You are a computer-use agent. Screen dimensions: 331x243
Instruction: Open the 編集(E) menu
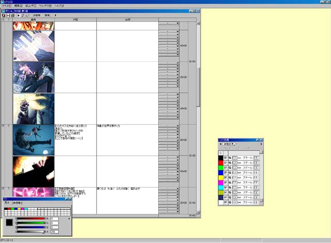pos(19,6)
